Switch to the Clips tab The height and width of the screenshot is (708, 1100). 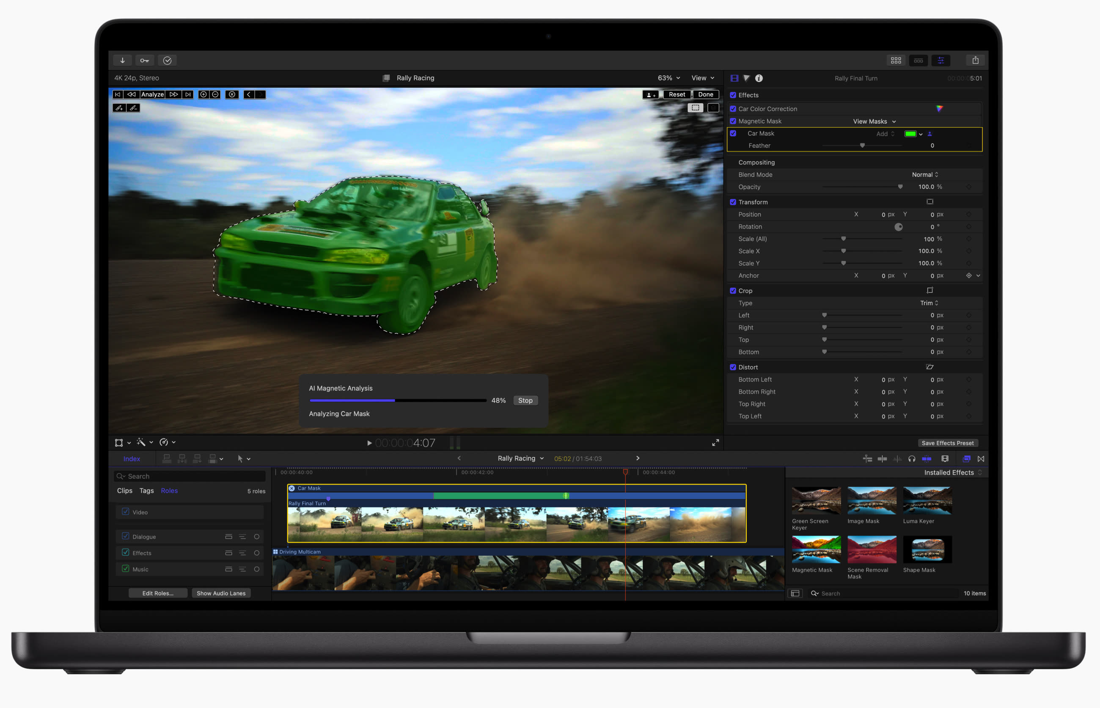[124, 490]
